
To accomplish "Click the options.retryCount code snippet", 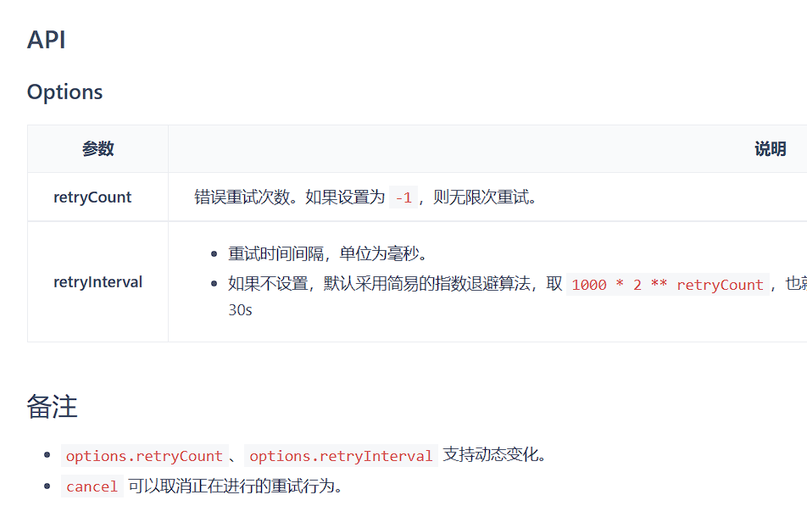I will [143, 455].
